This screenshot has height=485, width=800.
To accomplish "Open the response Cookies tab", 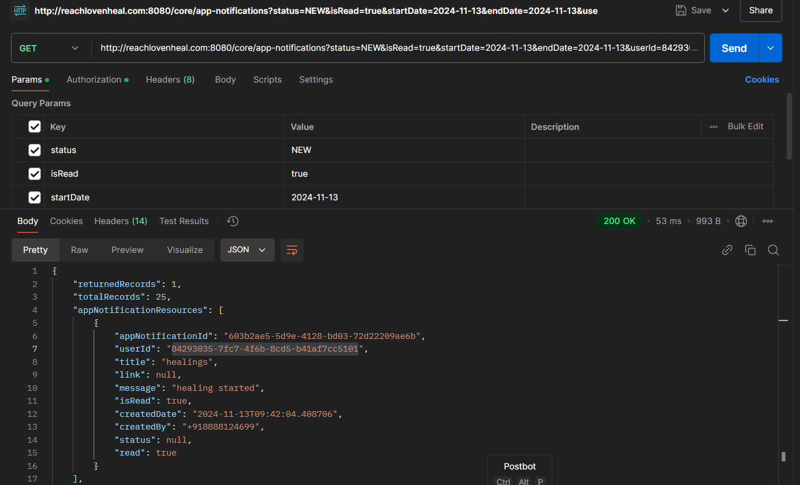I will click(66, 221).
